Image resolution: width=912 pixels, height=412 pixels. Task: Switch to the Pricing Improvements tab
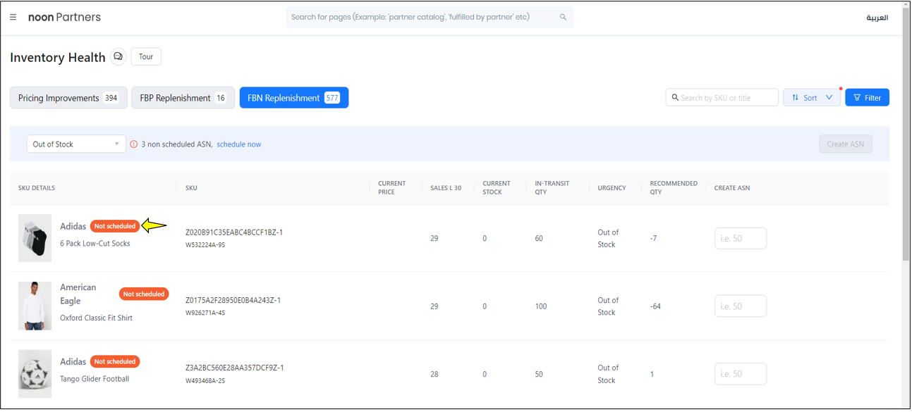[68, 98]
